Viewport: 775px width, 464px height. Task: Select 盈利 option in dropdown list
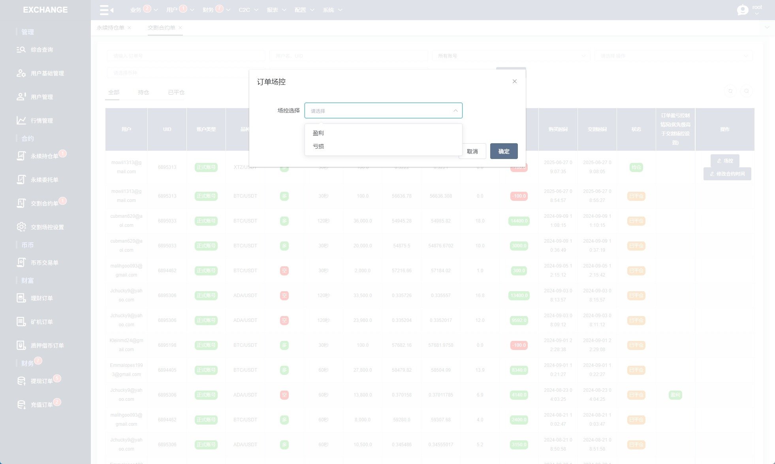pyautogui.click(x=318, y=133)
